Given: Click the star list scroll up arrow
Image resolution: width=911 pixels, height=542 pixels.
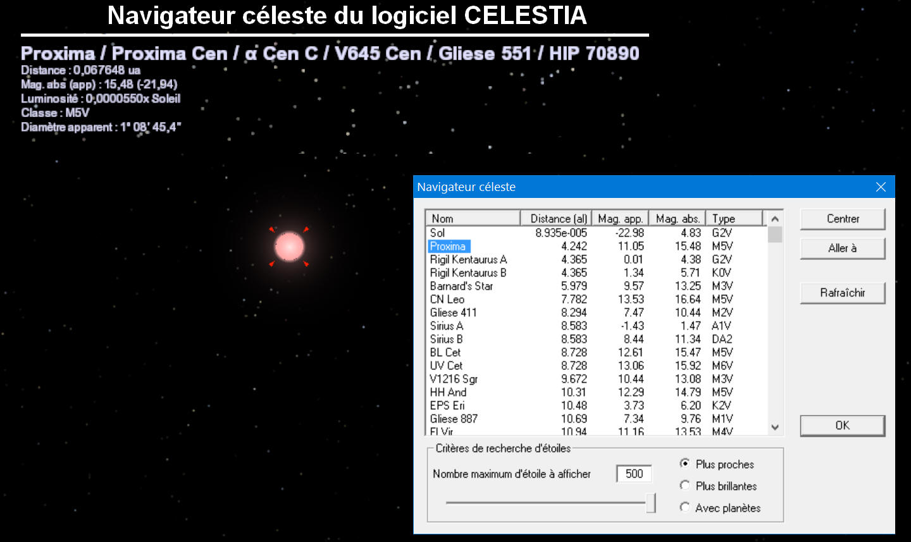Looking at the screenshot, I should click(x=775, y=219).
